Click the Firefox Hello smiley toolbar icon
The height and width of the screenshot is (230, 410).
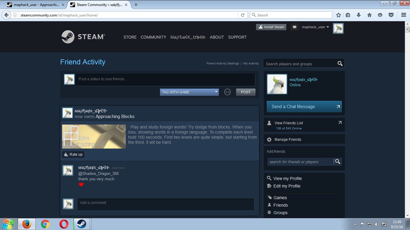(380, 15)
